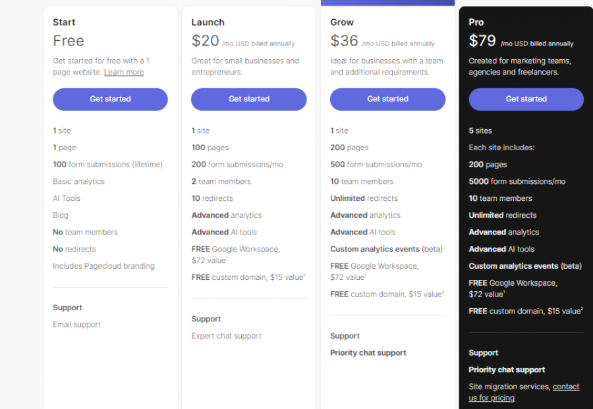Image resolution: width=593 pixels, height=409 pixels.
Task: Click the Start plan heading
Action: pos(64,22)
